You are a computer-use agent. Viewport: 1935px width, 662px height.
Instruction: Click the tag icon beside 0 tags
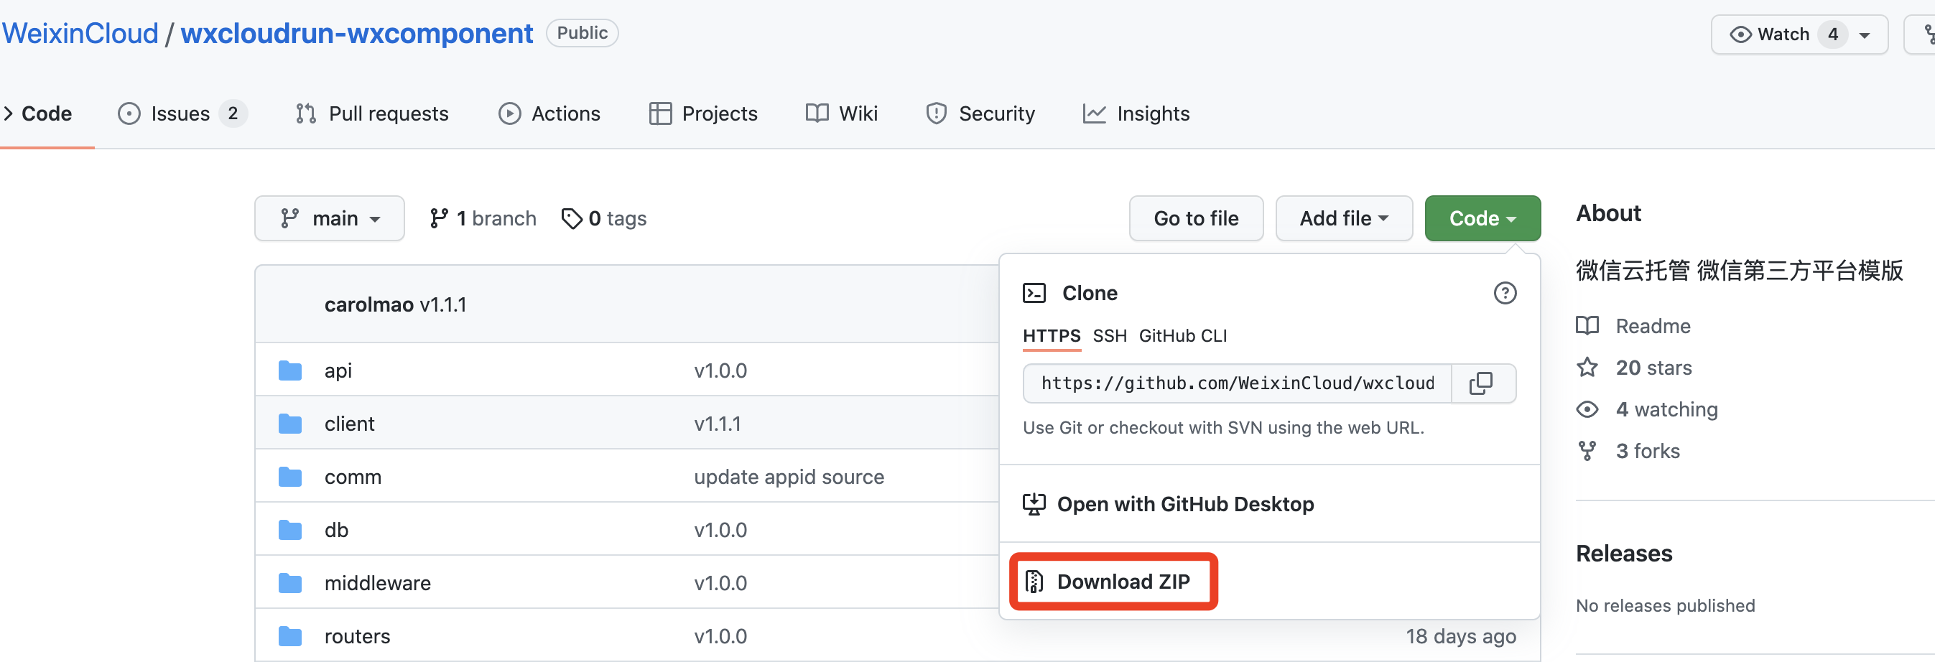tap(572, 218)
